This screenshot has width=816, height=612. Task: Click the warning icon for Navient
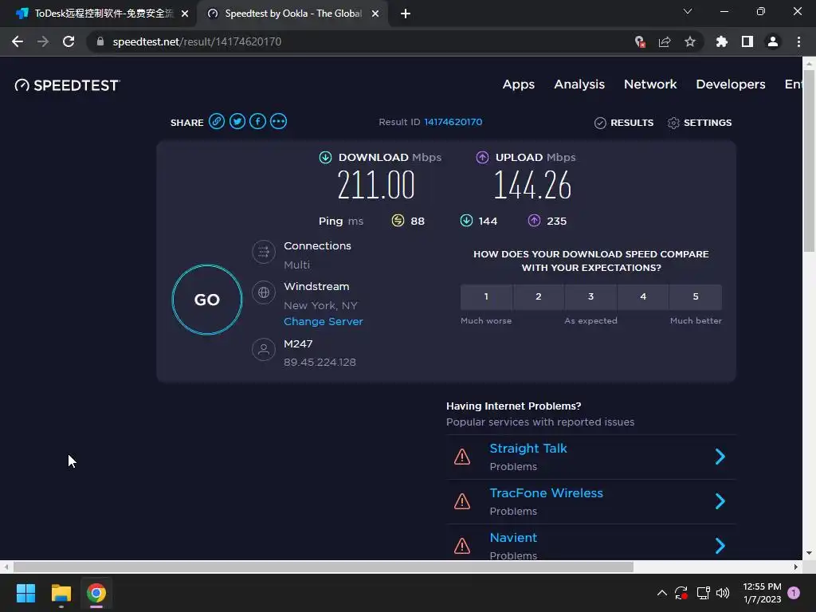[462, 547]
